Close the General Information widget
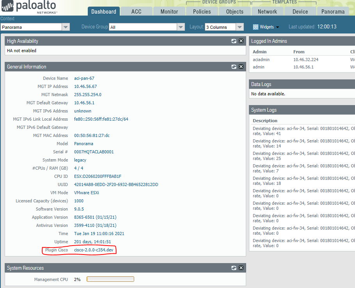This screenshot has width=355, height=288. click(241, 67)
